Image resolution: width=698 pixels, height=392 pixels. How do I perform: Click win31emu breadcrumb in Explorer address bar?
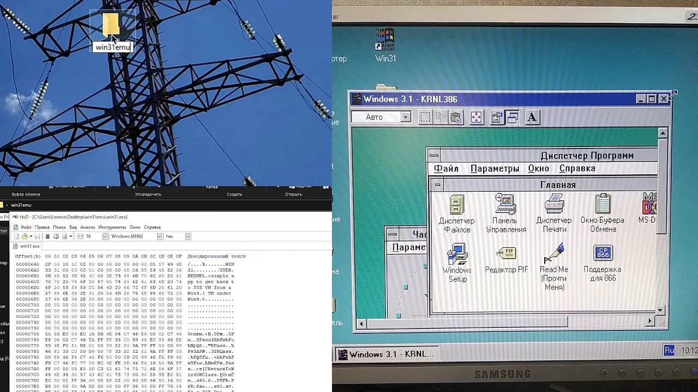tap(21, 205)
